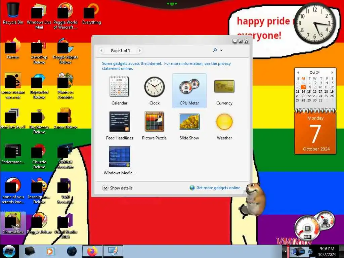The image size is (344, 258).
Task: Open Plants vs Zombies shortcut
Action: coord(66,86)
